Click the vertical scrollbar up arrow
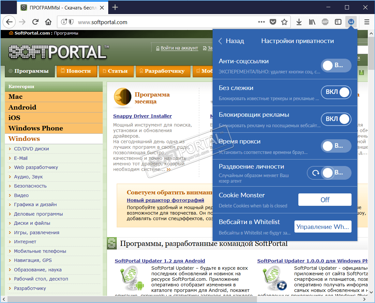Image resolution: width=375 pixels, height=303 pixels. click(x=371, y=33)
